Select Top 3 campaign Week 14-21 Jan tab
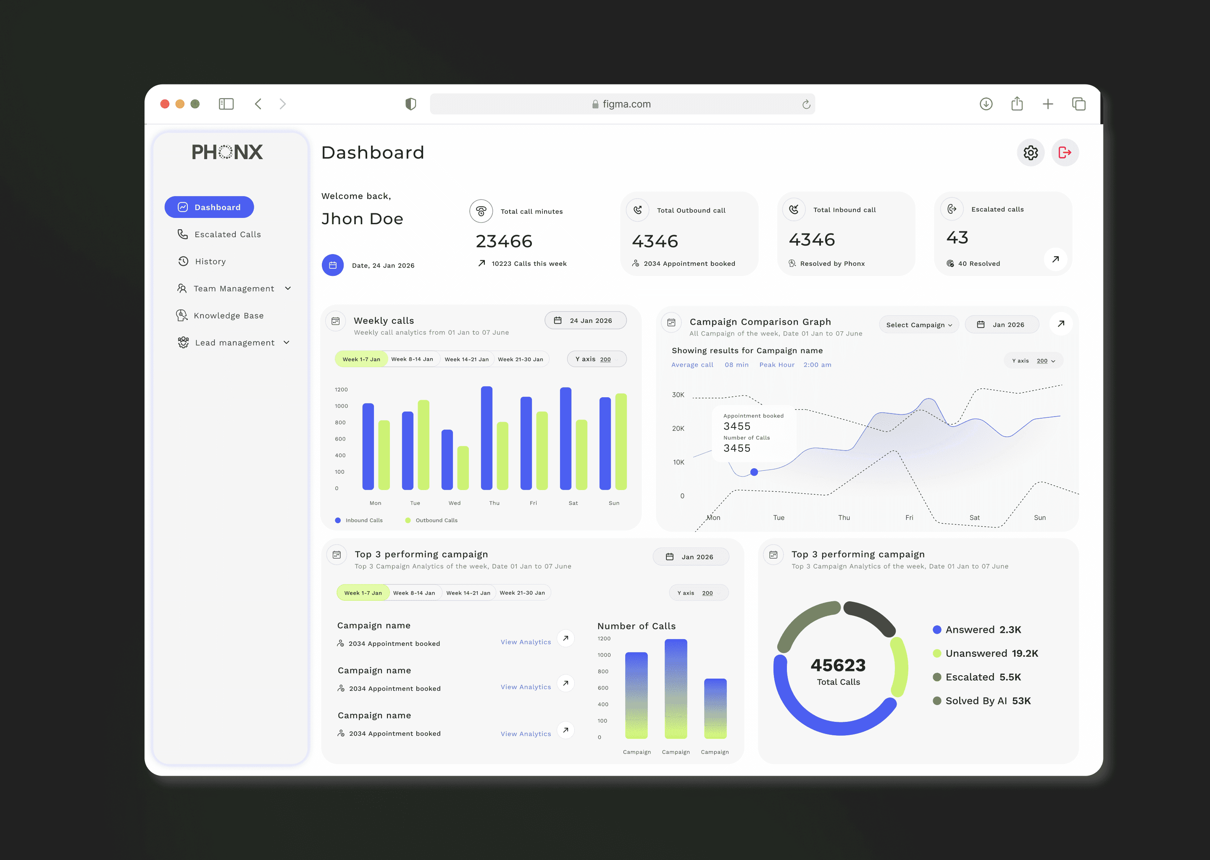This screenshot has width=1210, height=860. tap(468, 593)
